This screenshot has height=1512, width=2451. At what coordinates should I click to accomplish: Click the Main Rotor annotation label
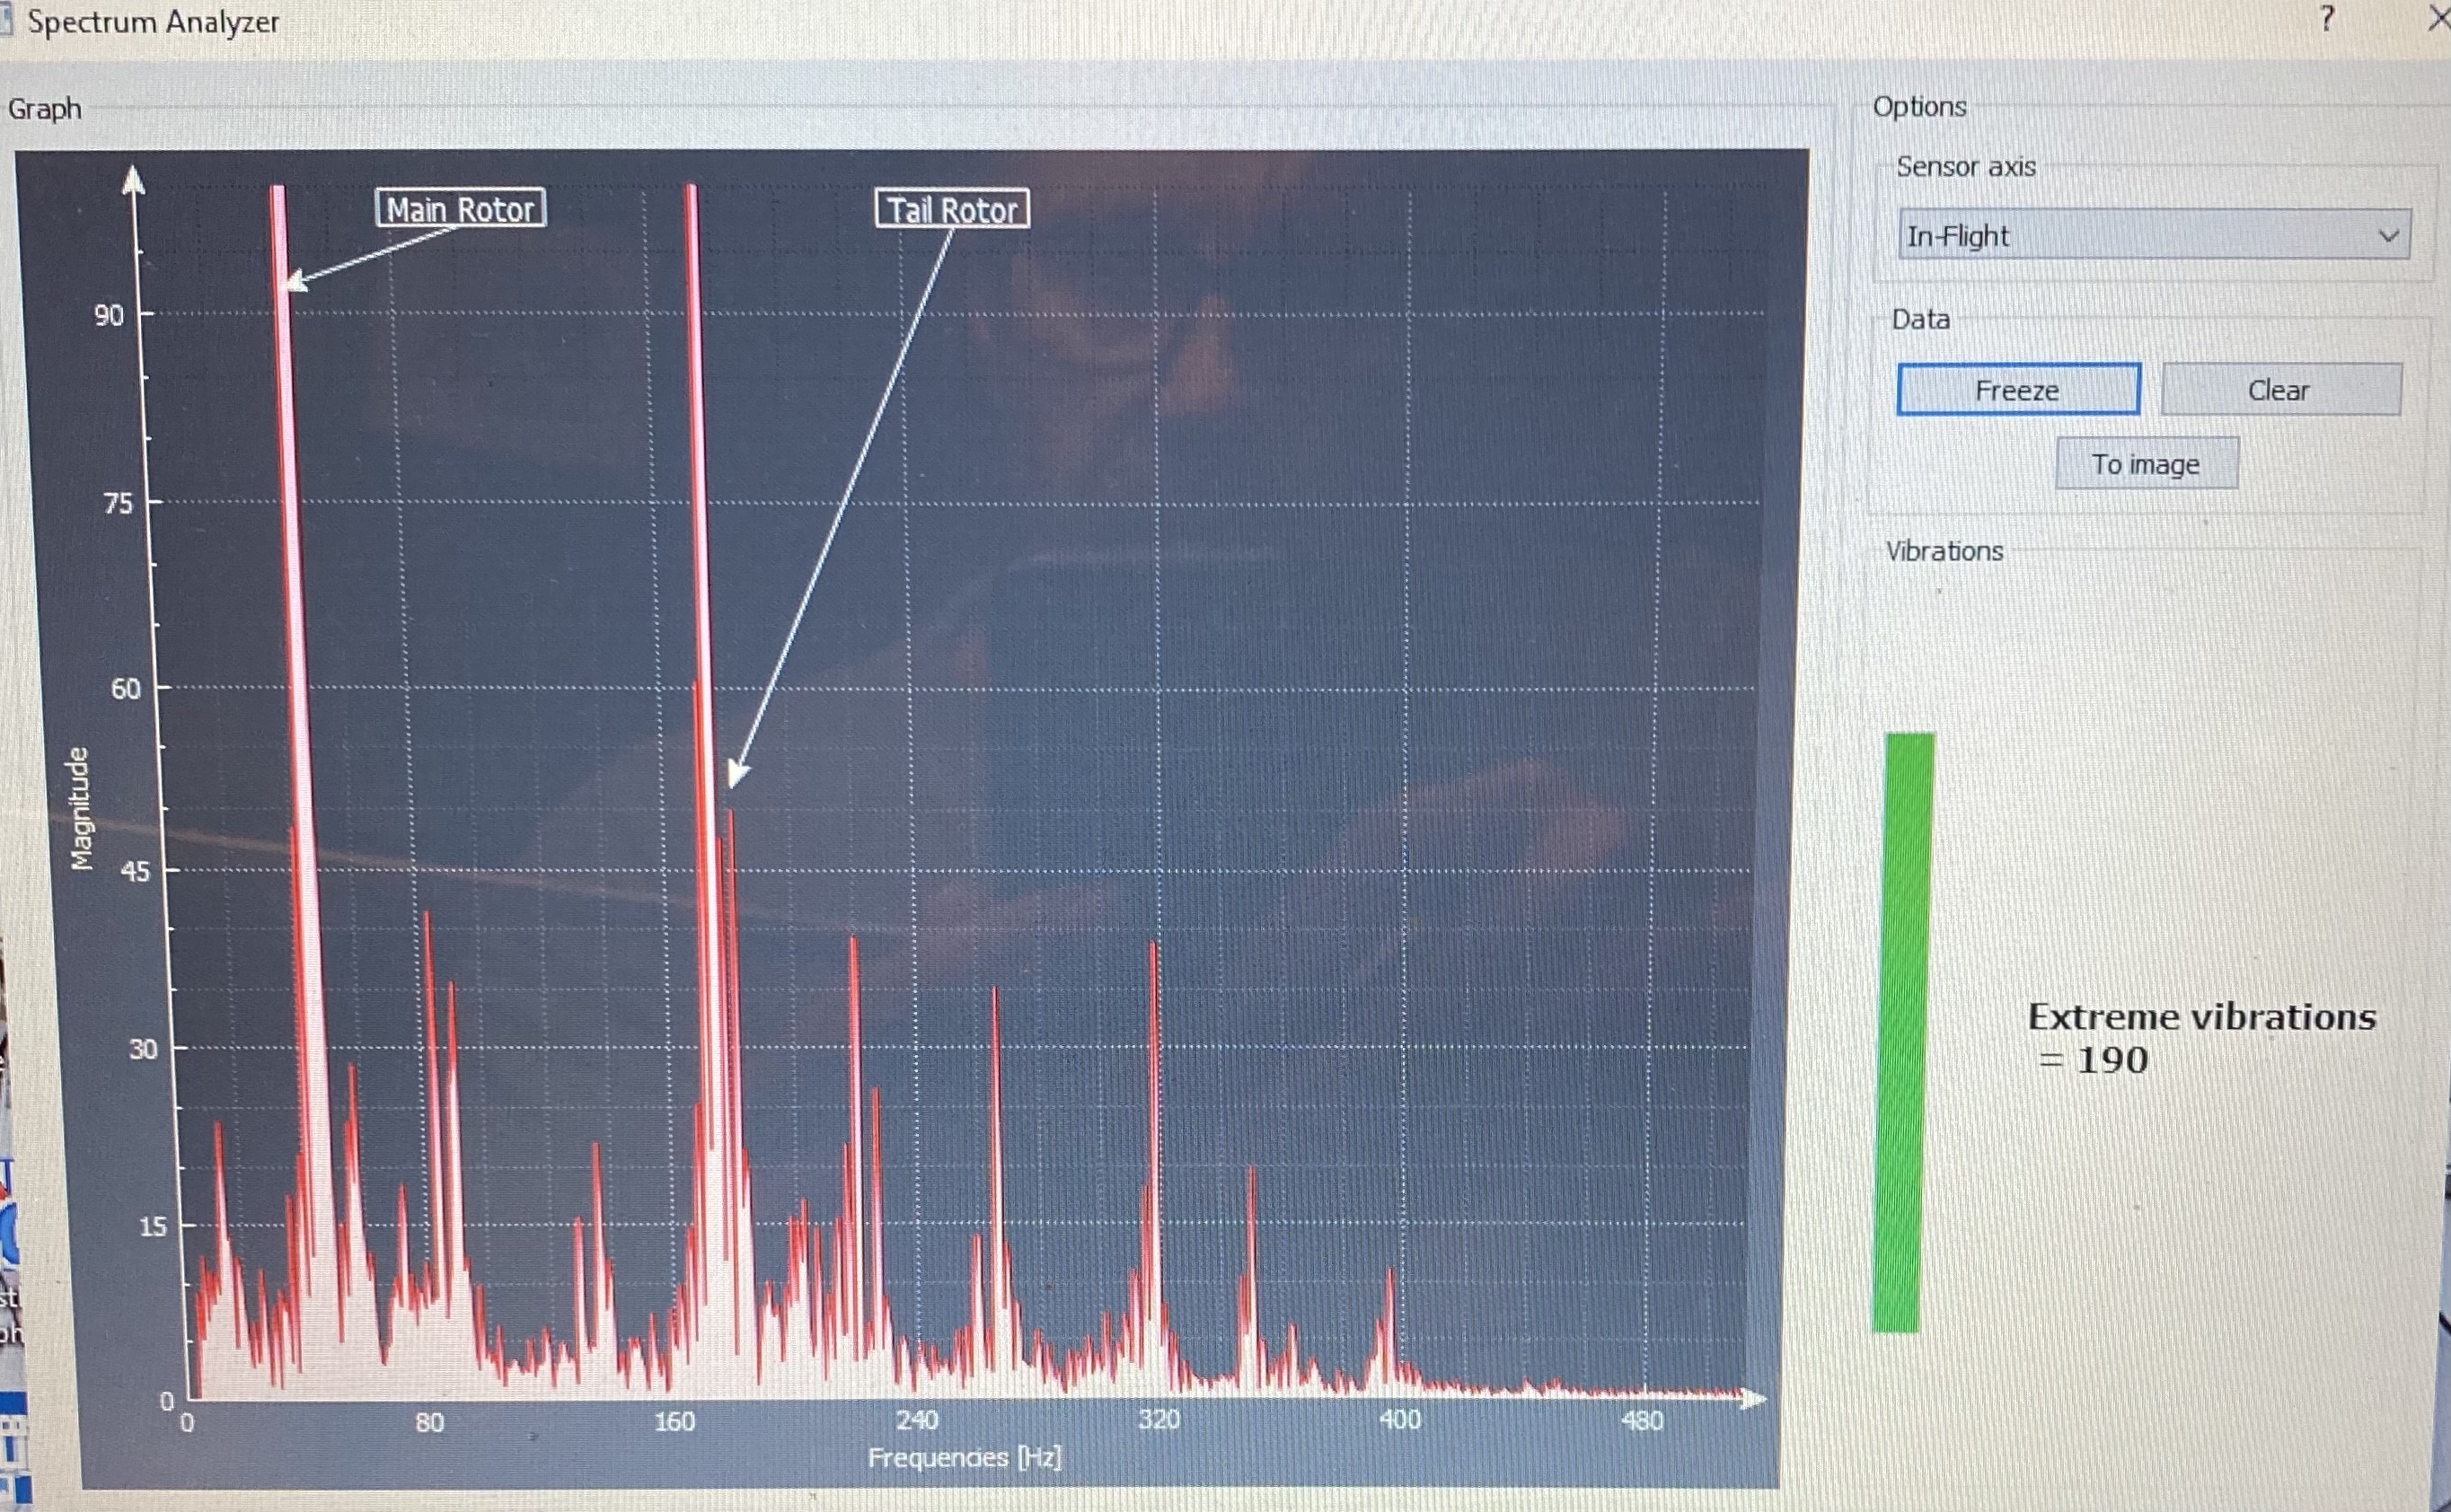(x=461, y=209)
